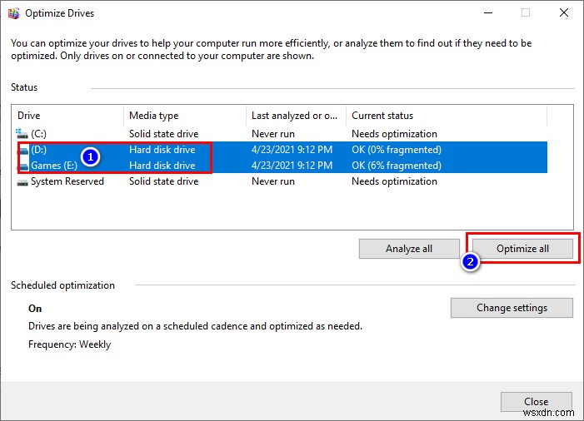The height and width of the screenshot is (421, 584).
Task: Select the System Reserved row
Action: click(282, 181)
